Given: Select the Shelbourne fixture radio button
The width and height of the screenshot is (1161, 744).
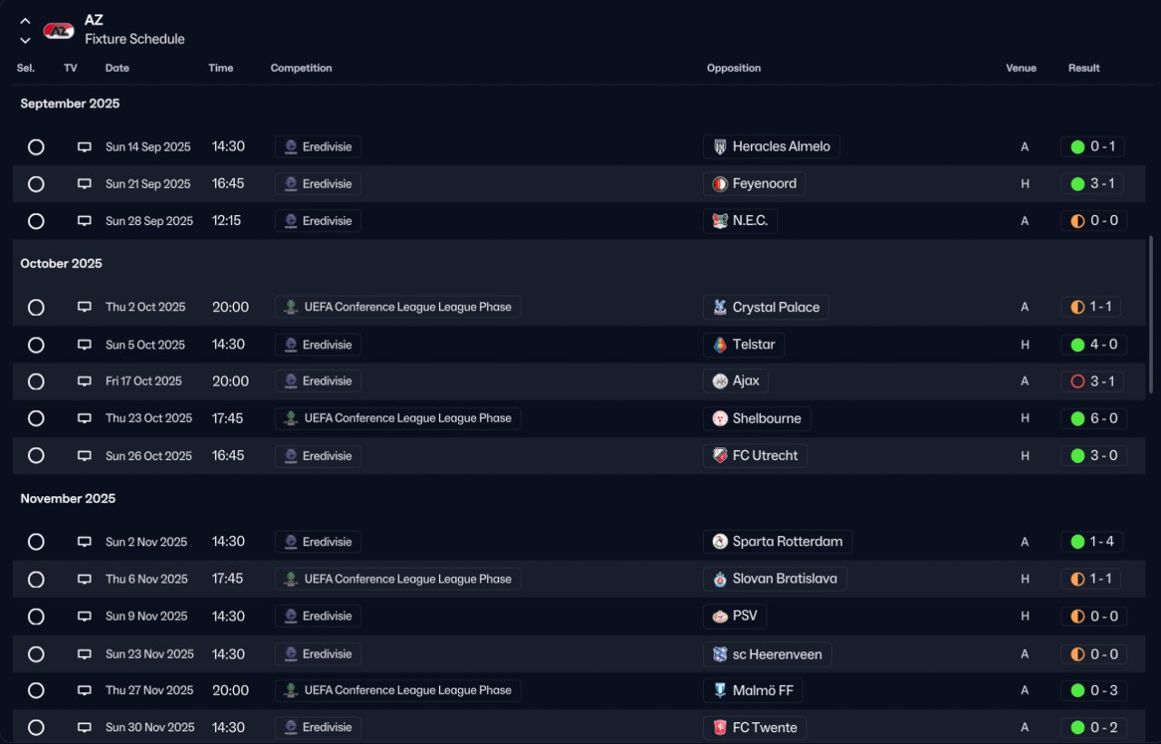Looking at the screenshot, I should click(x=36, y=419).
